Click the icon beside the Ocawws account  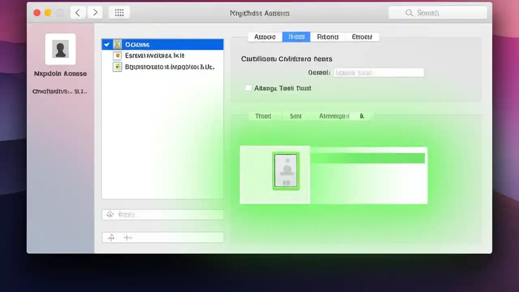[x=117, y=44]
